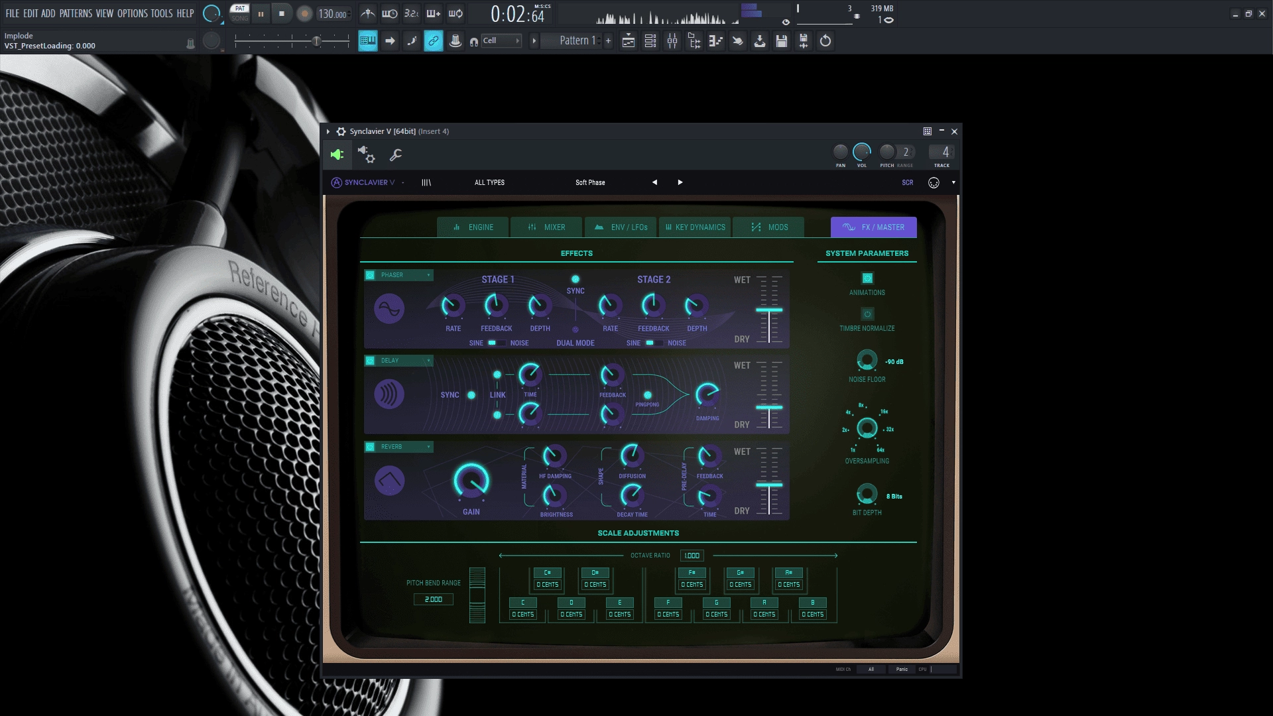
Task: Open the DELAY effect type dropdown
Action: coord(405,361)
